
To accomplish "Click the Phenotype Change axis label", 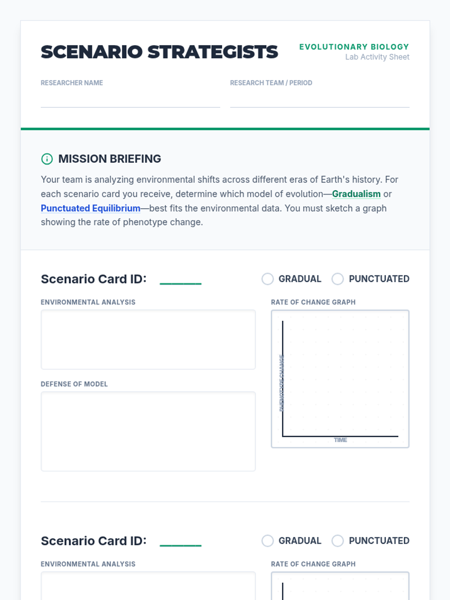I will (282, 383).
